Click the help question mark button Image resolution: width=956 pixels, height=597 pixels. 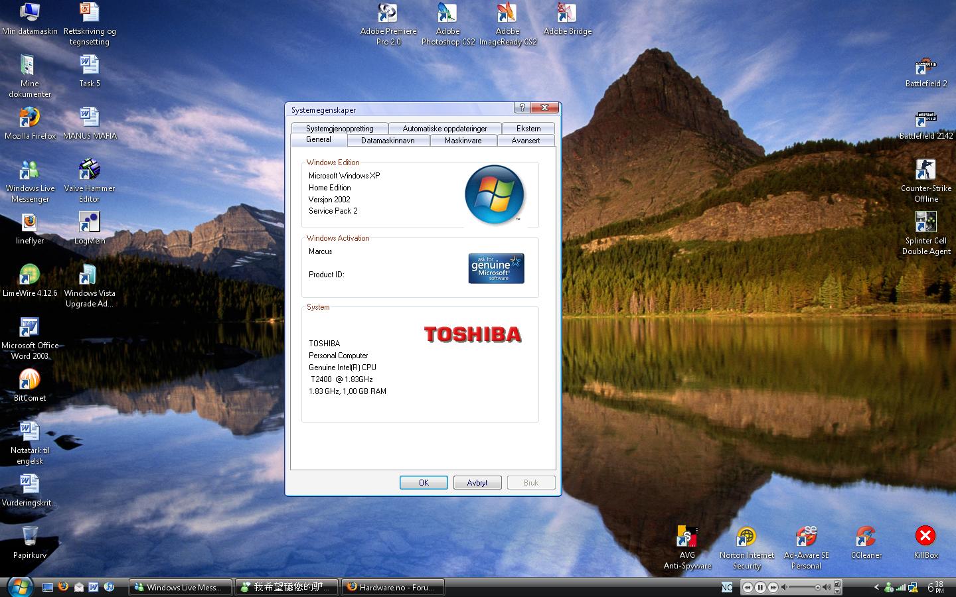pyautogui.click(x=522, y=107)
